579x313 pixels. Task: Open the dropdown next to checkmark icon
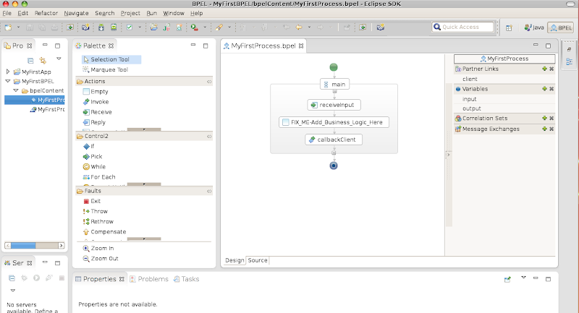click(x=140, y=27)
